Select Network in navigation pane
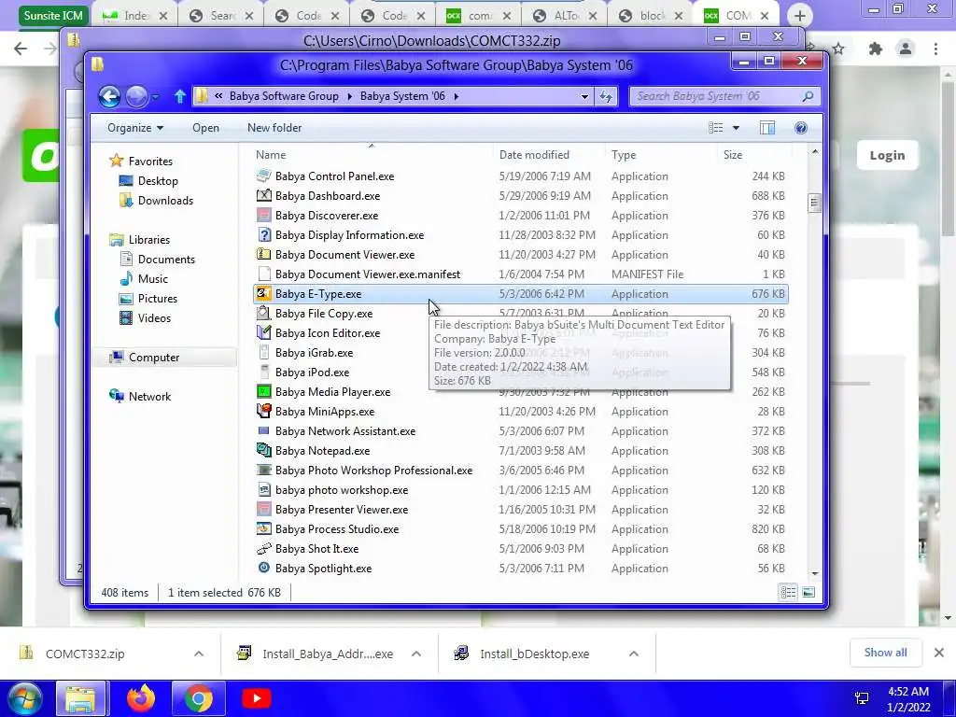Screen dimensions: 956x717 [149, 396]
